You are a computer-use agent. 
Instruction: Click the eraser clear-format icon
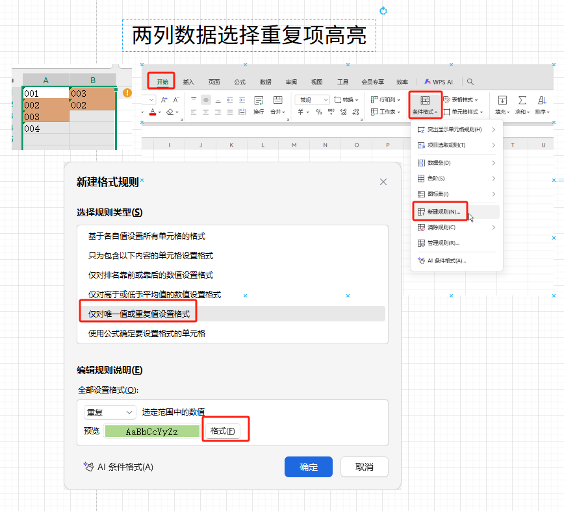coord(170,112)
